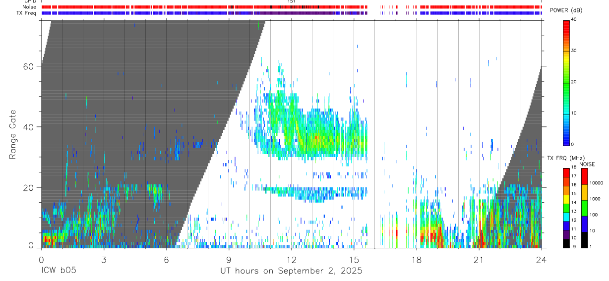Click the x-axis tick label '15'
Viewport: 609px width, 281px height.
(x=354, y=259)
